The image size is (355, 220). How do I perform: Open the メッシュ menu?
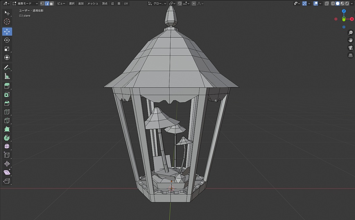click(x=93, y=3)
